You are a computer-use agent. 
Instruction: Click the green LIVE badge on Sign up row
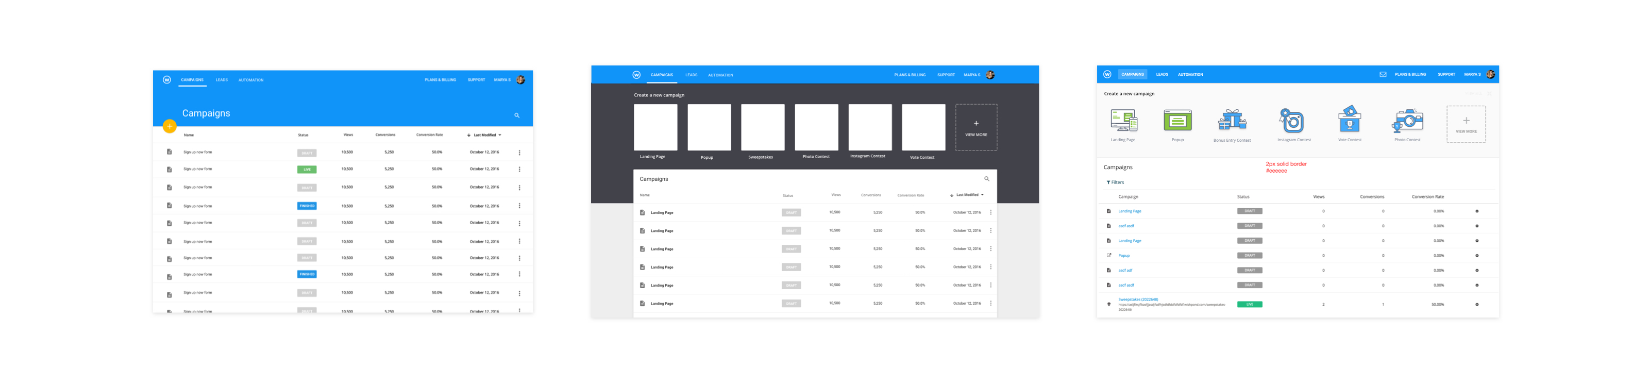307,170
